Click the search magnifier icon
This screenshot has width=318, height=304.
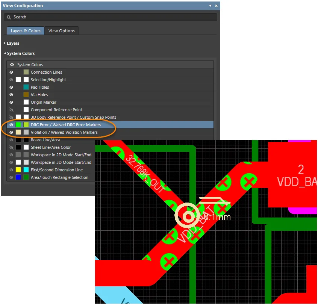coord(9,17)
